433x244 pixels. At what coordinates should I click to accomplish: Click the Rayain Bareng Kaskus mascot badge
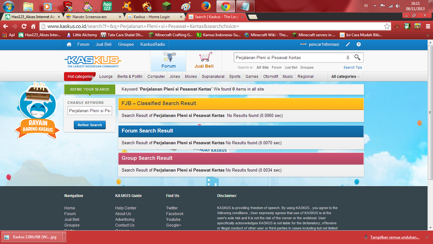pyautogui.click(x=38, y=111)
